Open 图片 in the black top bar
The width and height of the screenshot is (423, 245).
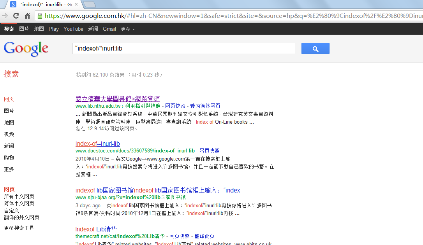pyautogui.click(x=24, y=29)
